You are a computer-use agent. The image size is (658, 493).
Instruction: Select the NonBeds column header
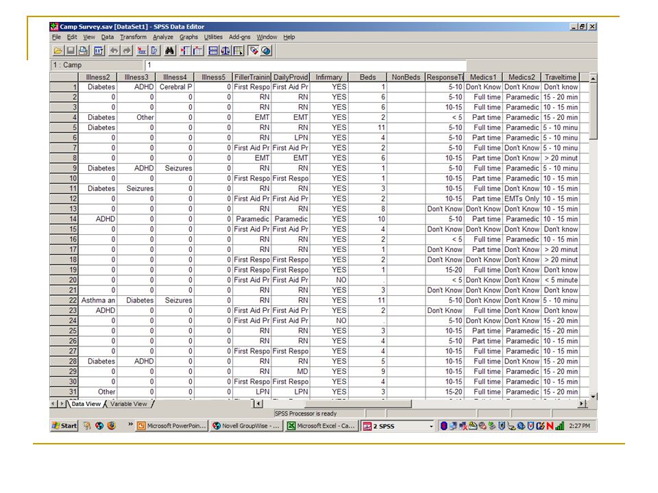(406, 77)
